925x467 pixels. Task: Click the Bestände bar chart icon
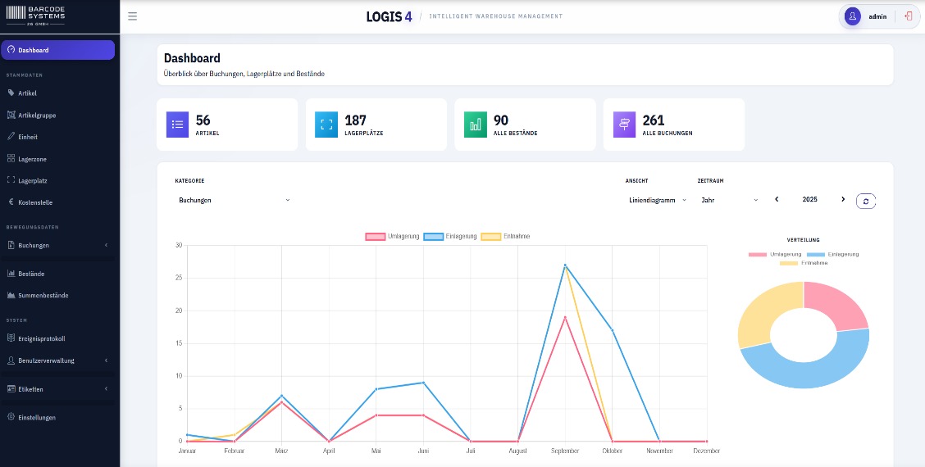click(11, 274)
